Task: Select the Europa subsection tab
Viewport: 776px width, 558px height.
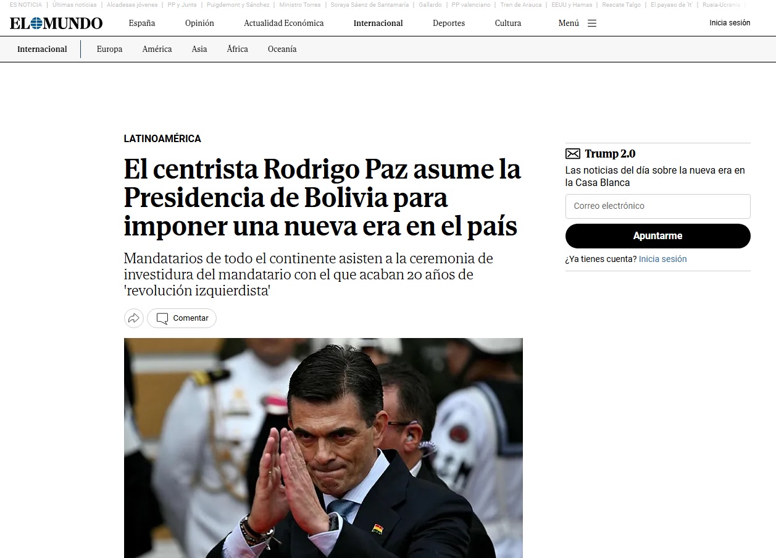Action: [x=109, y=49]
